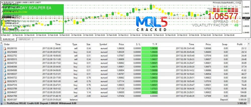Click the buy order icon for 383047516

pos(5,85)
